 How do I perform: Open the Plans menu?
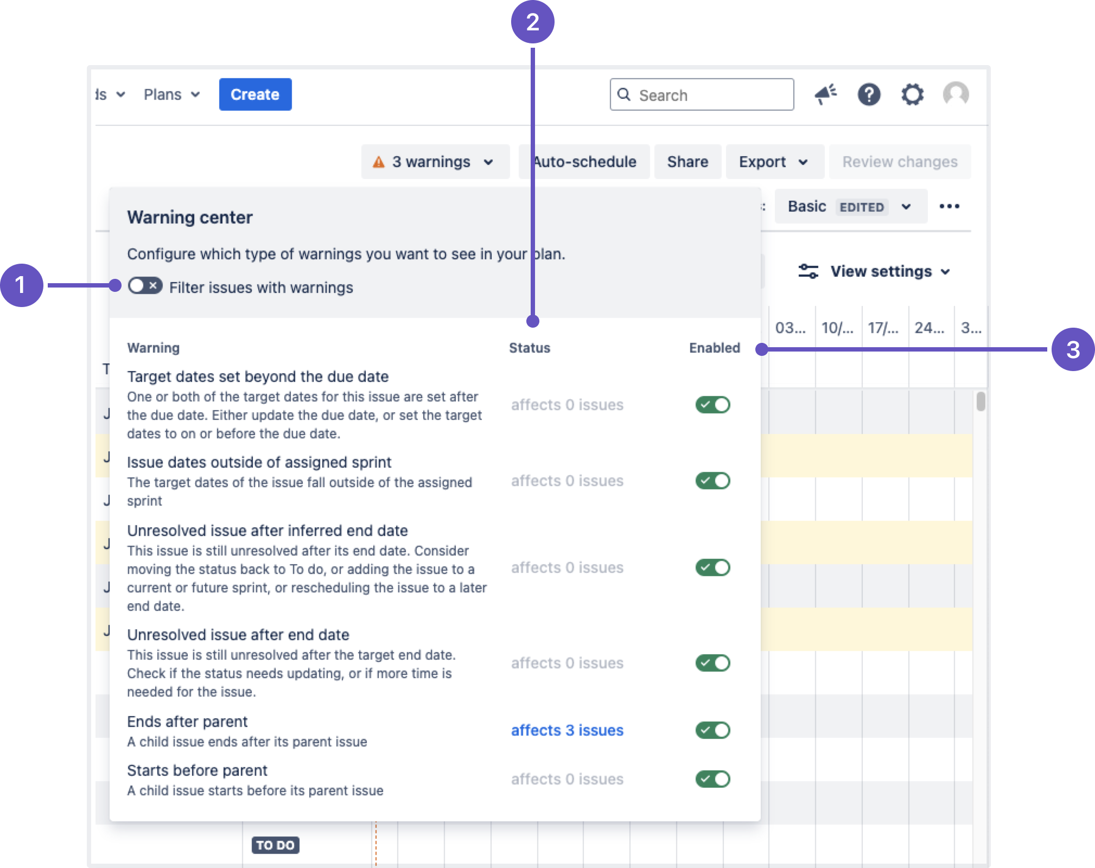[x=171, y=94]
